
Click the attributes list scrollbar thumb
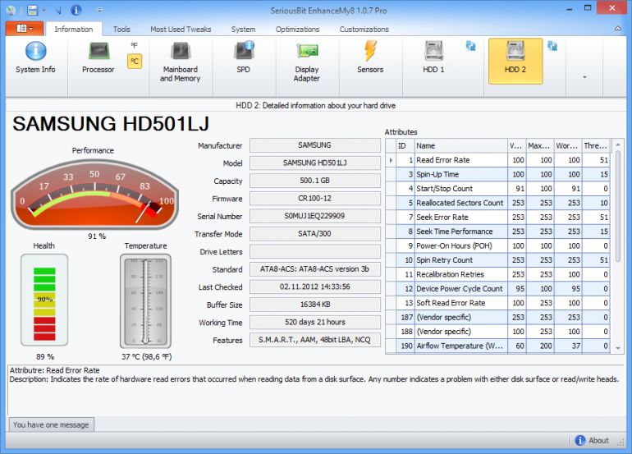[x=618, y=207]
